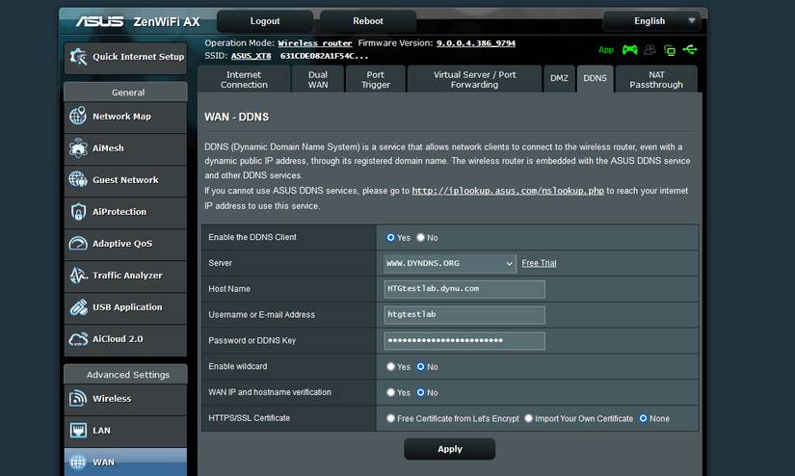Open the iplookup.asus.com nslookup link

[x=508, y=191]
